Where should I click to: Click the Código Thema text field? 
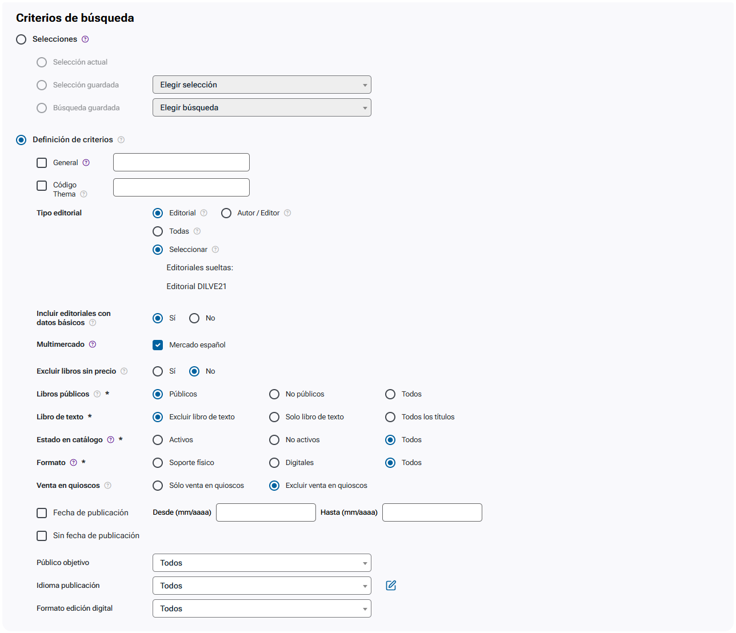pos(181,187)
